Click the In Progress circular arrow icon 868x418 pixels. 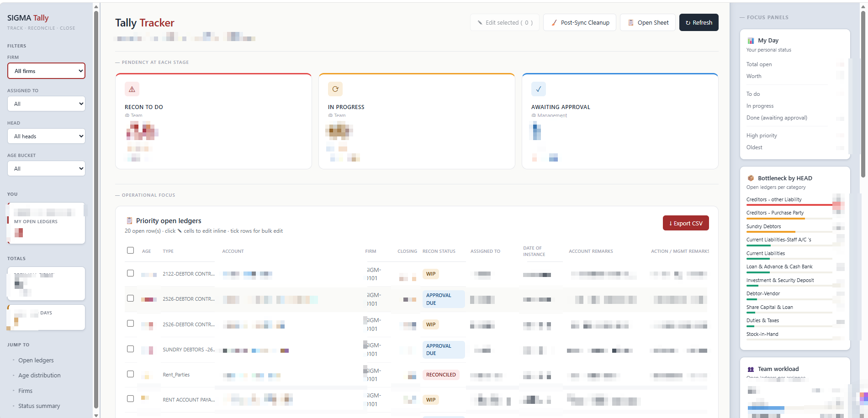(335, 89)
